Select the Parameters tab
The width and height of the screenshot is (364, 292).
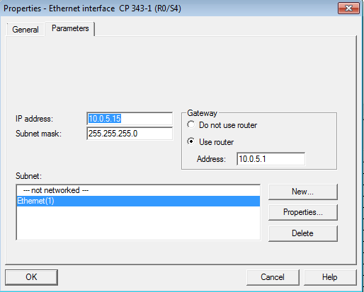click(70, 28)
